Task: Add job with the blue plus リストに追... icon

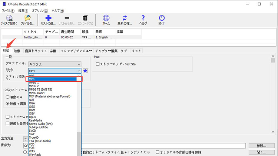Action: [48, 20]
